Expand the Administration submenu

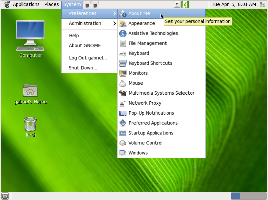coord(89,23)
